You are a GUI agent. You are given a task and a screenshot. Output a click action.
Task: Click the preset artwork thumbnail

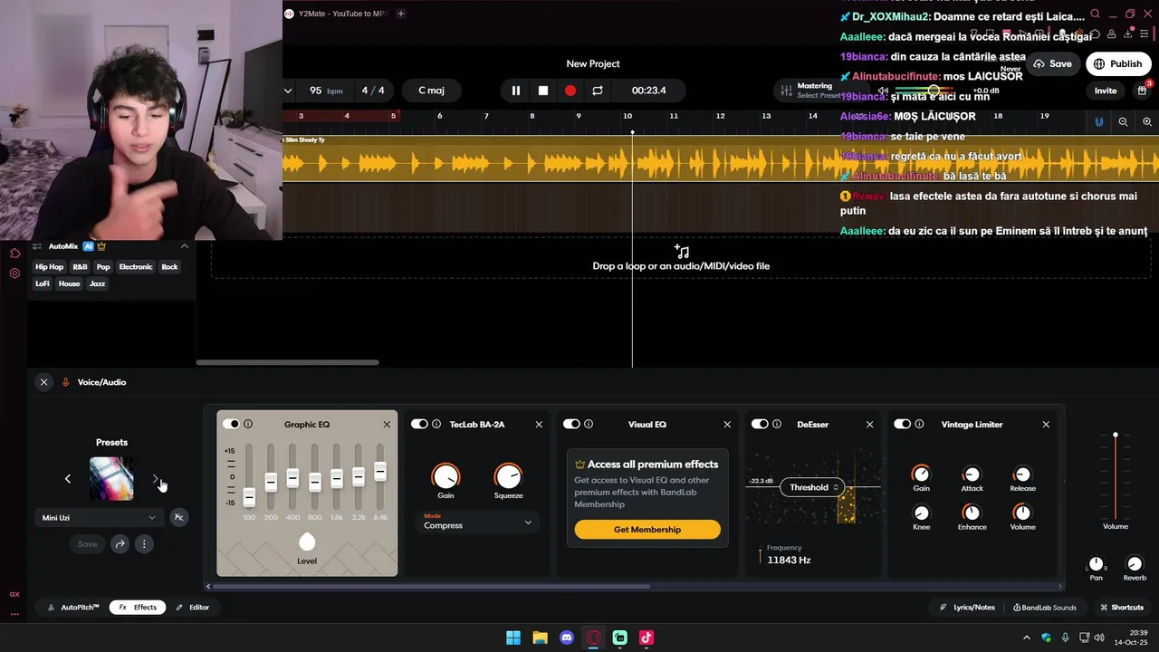click(111, 479)
